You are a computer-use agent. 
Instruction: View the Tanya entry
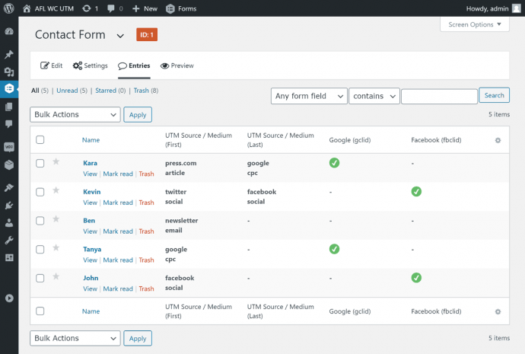coord(90,260)
